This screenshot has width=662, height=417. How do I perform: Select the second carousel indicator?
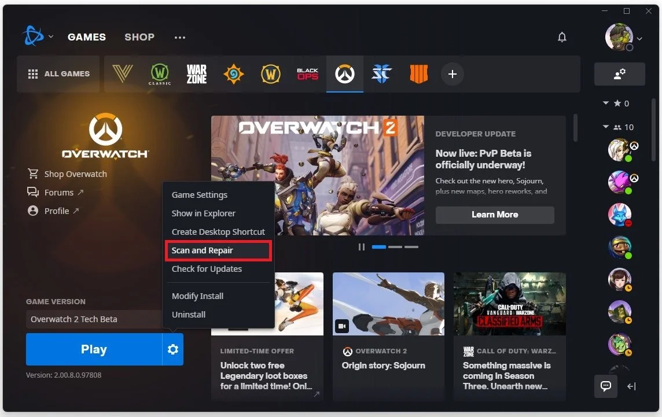tap(395, 247)
